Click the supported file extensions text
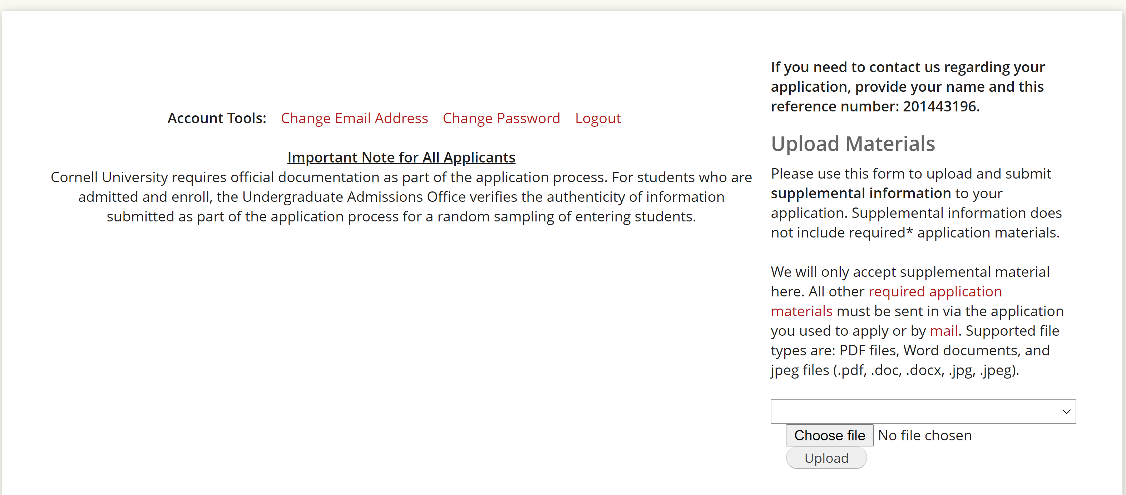The width and height of the screenshot is (1126, 495). (x=894, y=370)
